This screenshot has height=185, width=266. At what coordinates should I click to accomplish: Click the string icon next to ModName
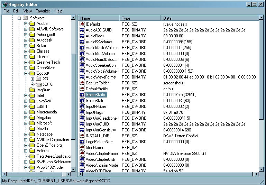tap(82, 147)
